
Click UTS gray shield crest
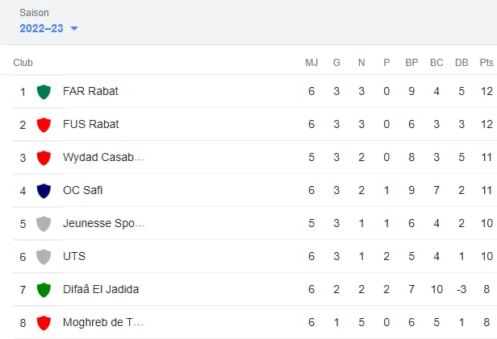point(44,257)
